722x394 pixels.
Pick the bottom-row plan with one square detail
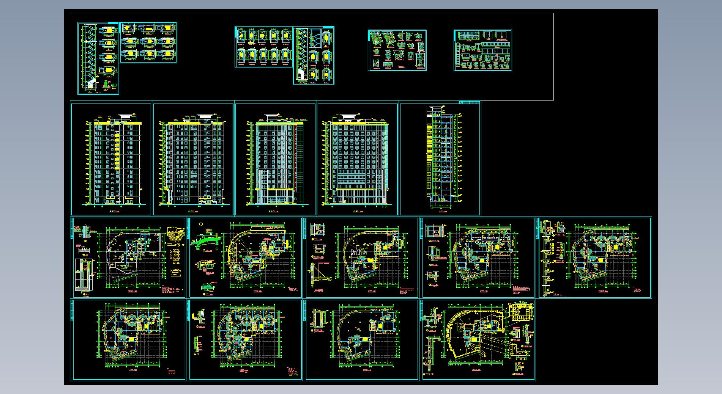(x=362, y=340)
